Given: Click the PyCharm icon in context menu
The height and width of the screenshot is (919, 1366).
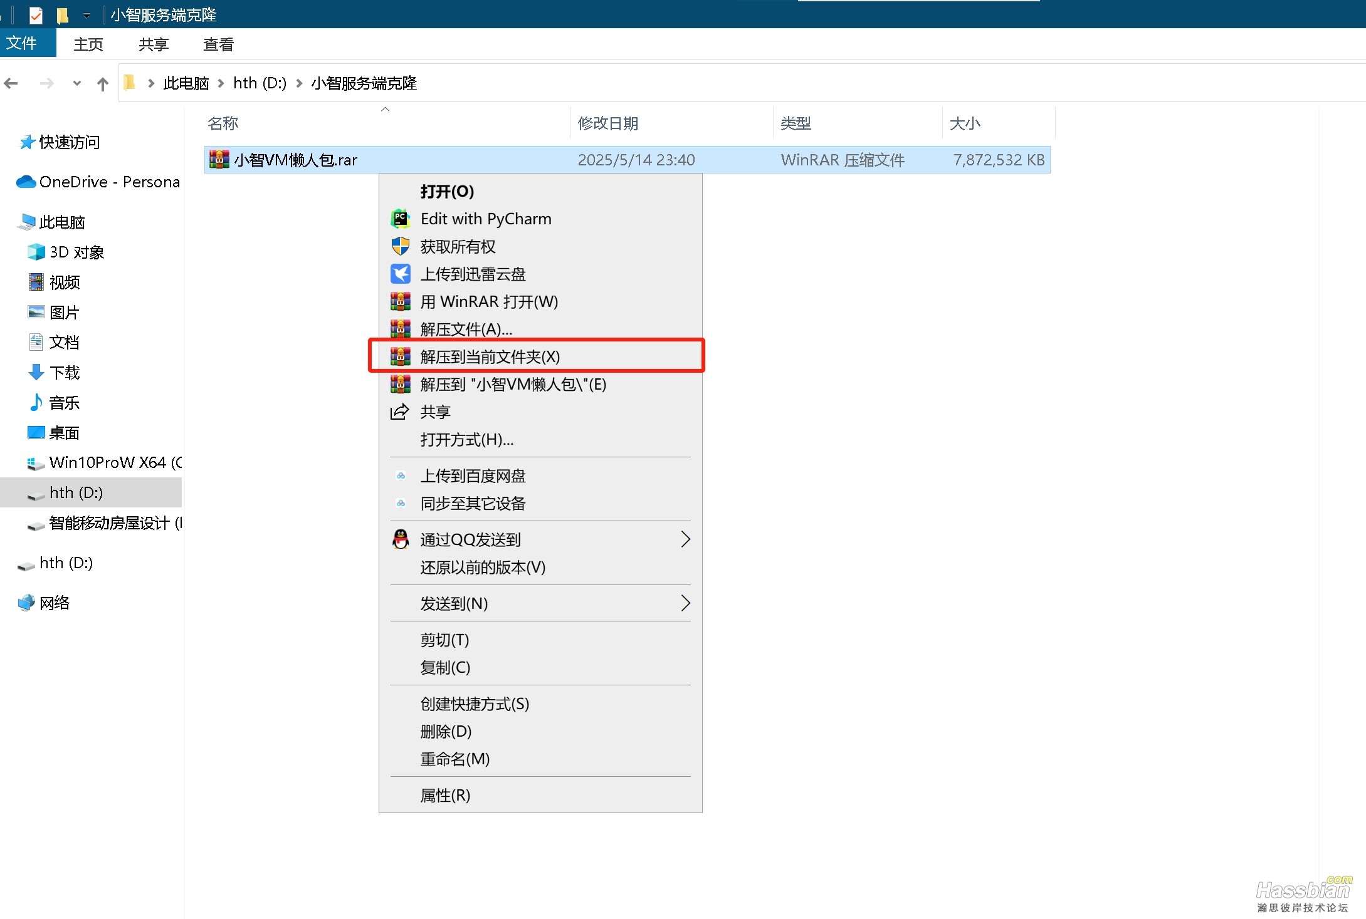Looking at the screenshot, I should [401, 219].
